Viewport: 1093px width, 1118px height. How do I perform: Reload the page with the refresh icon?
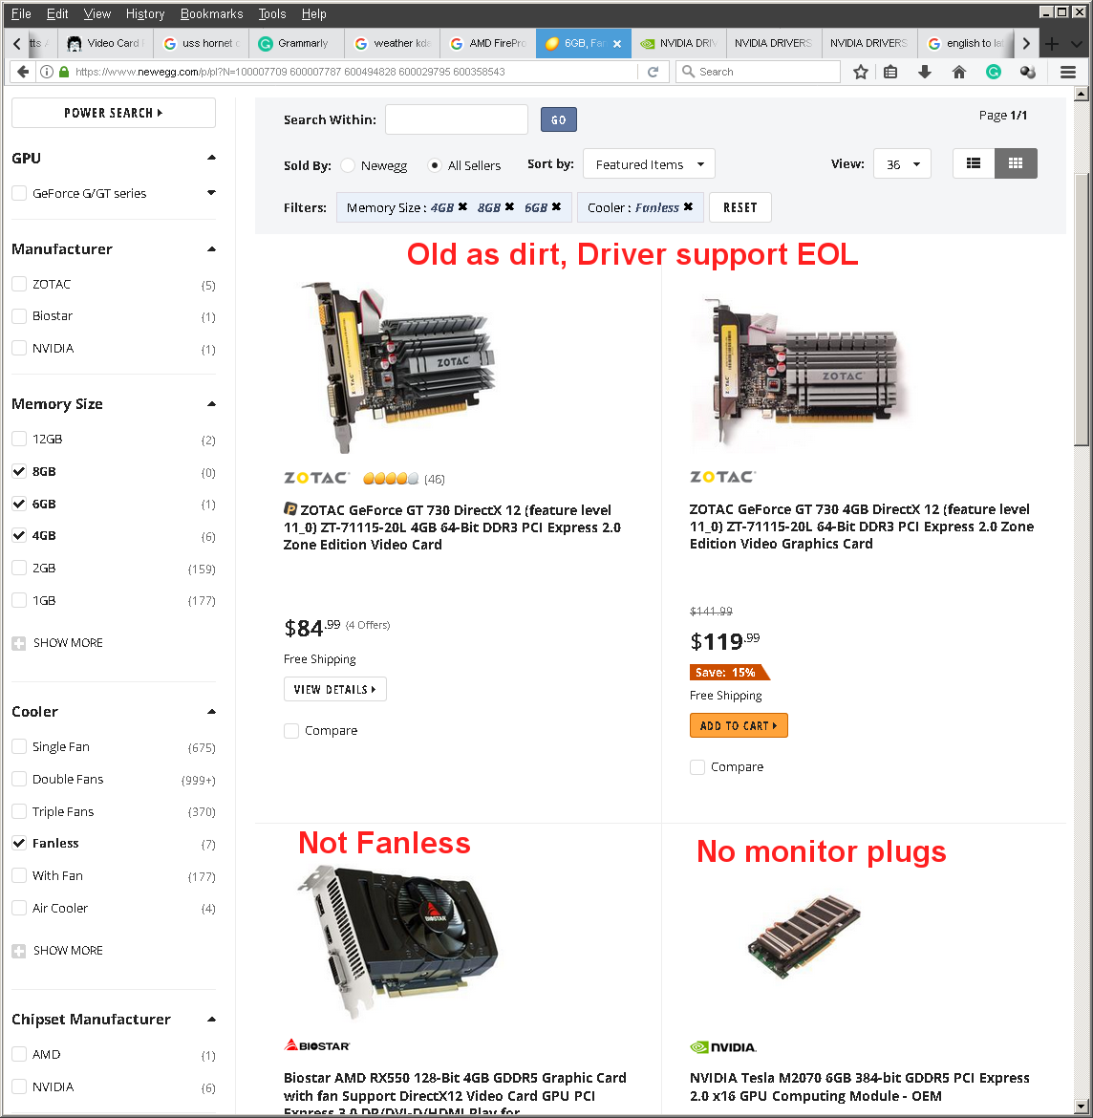coord(653,72)
